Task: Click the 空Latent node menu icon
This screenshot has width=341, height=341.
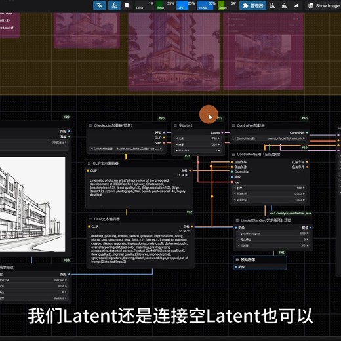Action: click(x=175, y=125)
